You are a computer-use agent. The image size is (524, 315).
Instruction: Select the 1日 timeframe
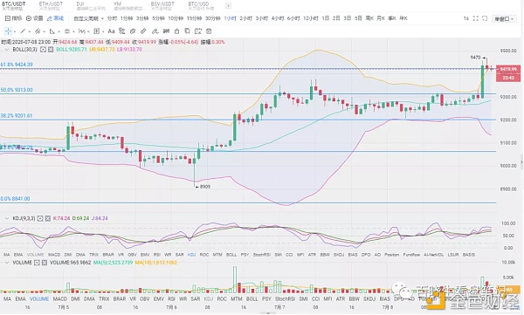pos(326,18)
